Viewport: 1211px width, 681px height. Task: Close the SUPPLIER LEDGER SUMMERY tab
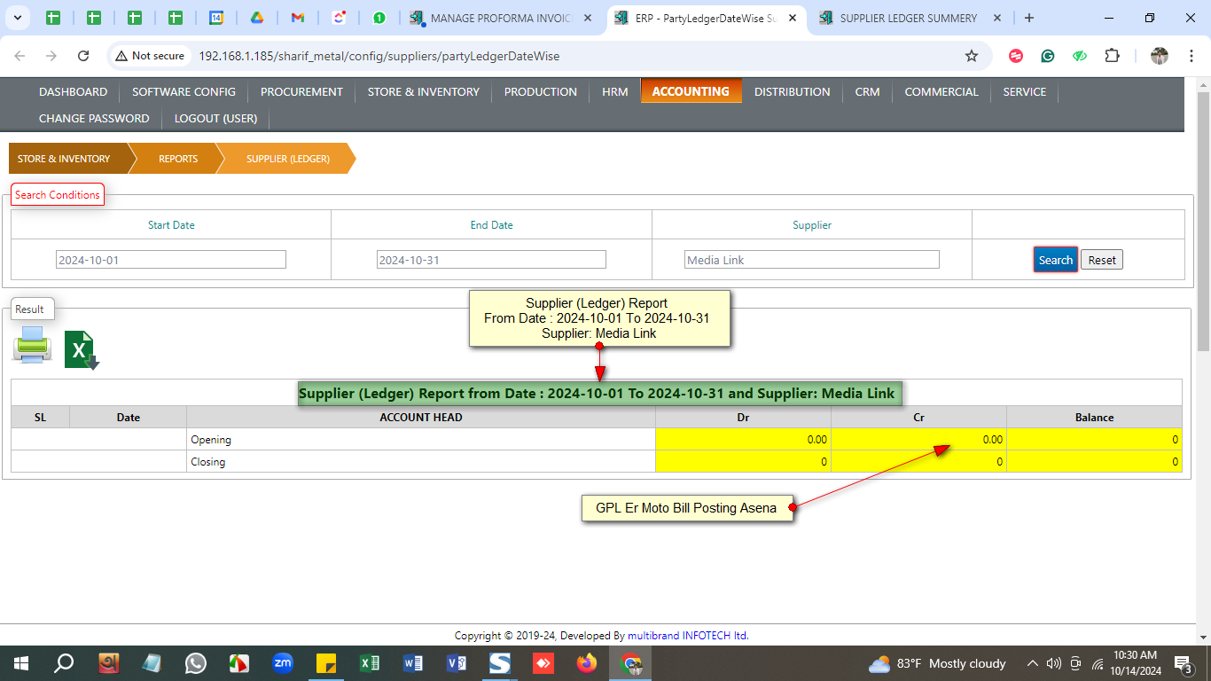997,18
